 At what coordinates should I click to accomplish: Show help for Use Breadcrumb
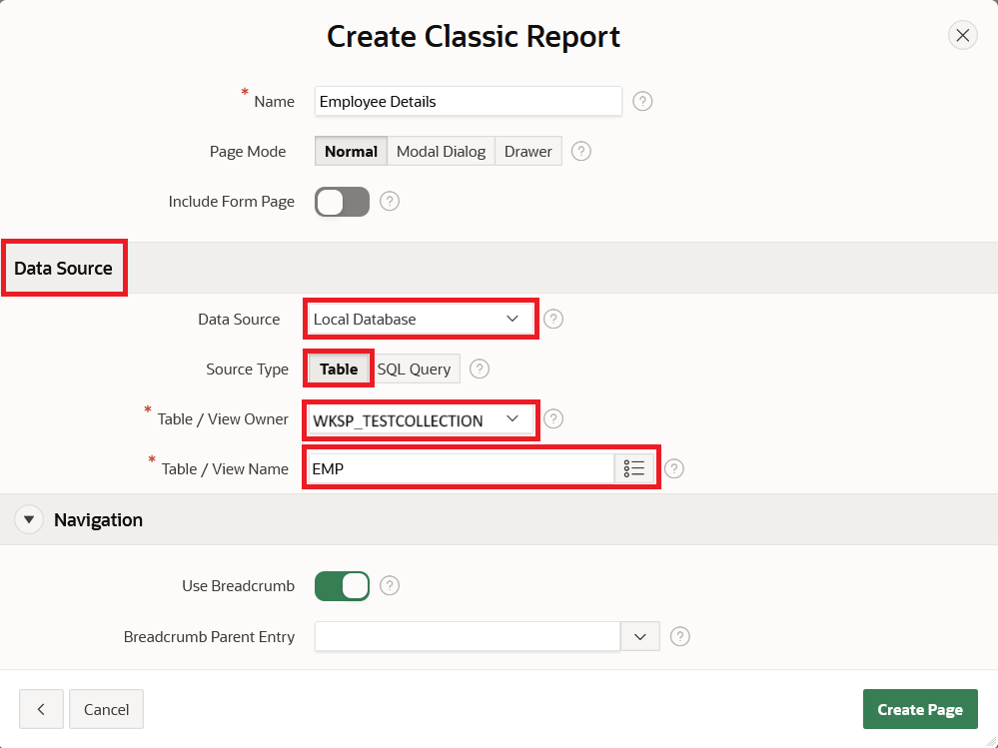coord(390,586)
